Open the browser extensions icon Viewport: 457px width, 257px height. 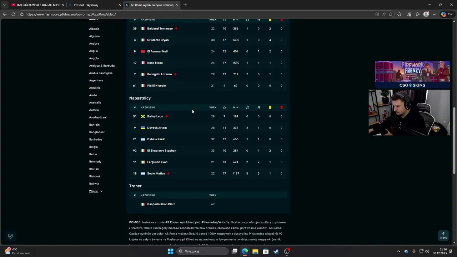click(399, 14)
